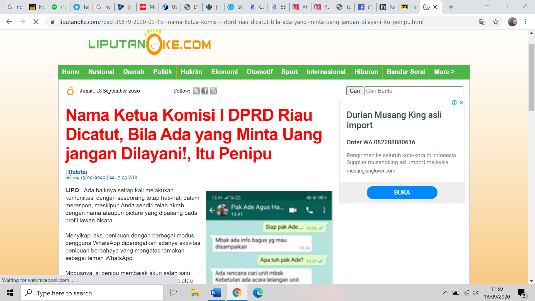This screenshot has height=301, width=535.
Task: Open the Durian Musang King ad headline
Action: pyautogui.click(x=394, y=120)
